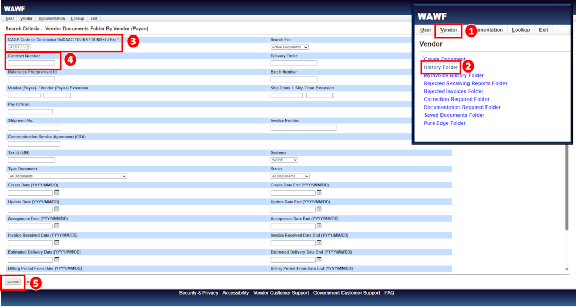Focus the Contract Number input field
Viewport: 576px width, 307px height.
click(x=31, y=63)
